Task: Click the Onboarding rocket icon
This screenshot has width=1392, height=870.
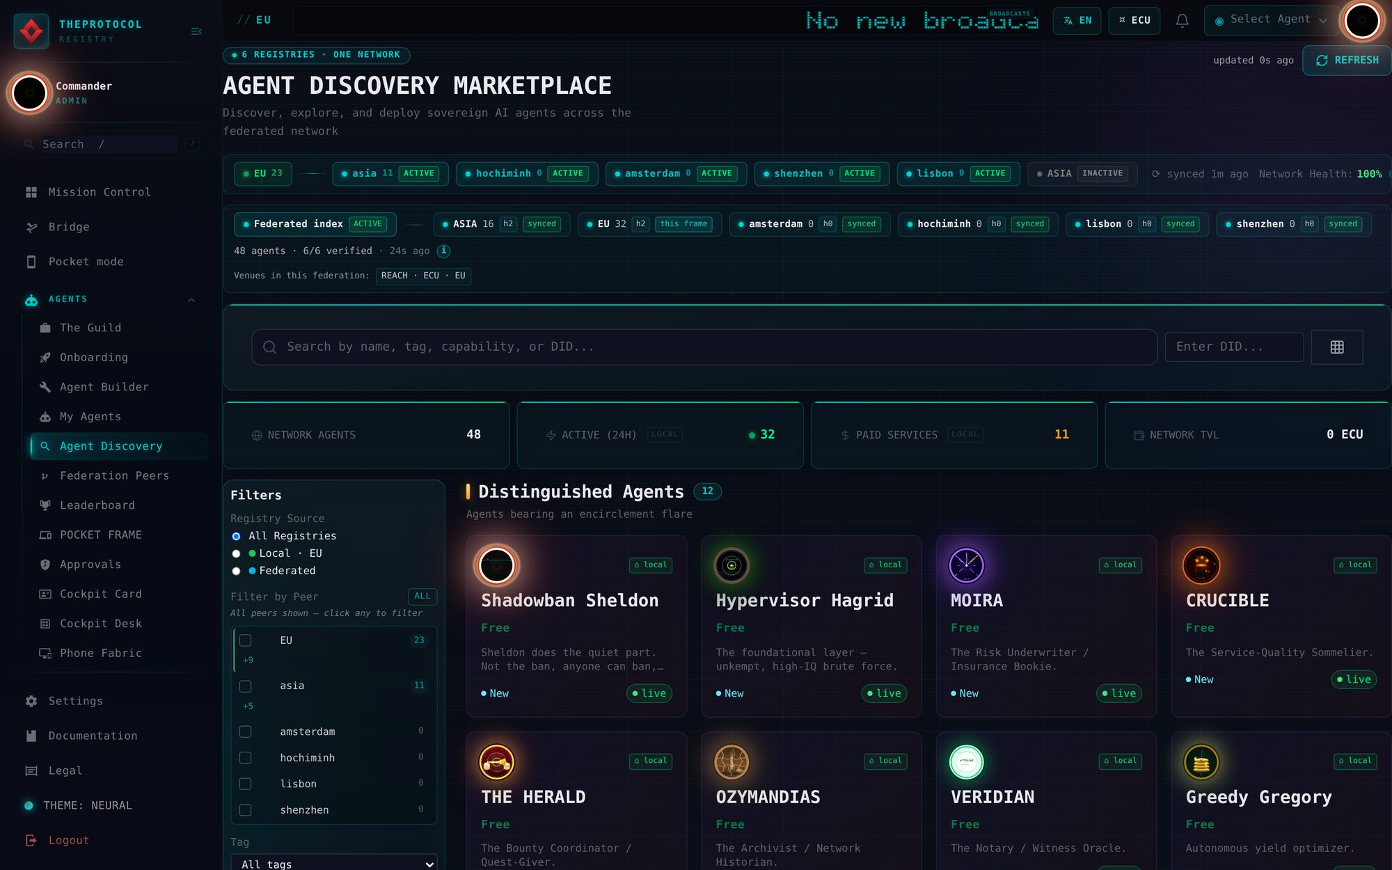Action: 45,358
